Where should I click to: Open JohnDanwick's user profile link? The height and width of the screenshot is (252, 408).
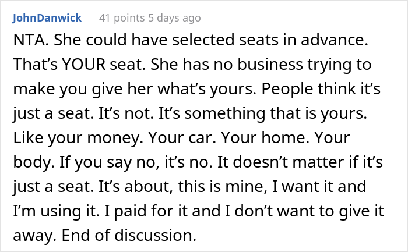(47, 18)
